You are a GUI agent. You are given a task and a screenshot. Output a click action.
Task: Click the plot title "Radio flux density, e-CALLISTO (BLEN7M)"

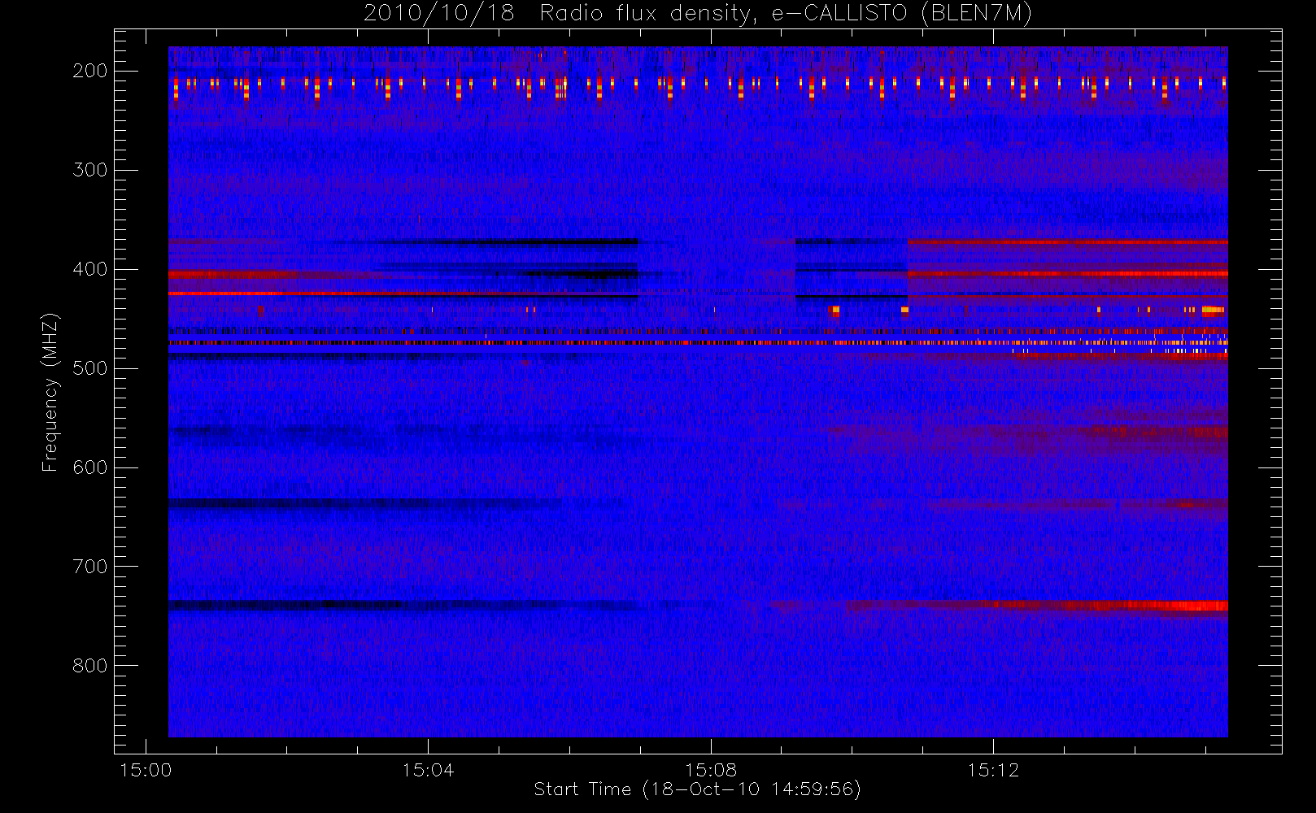tap(786, 14)
